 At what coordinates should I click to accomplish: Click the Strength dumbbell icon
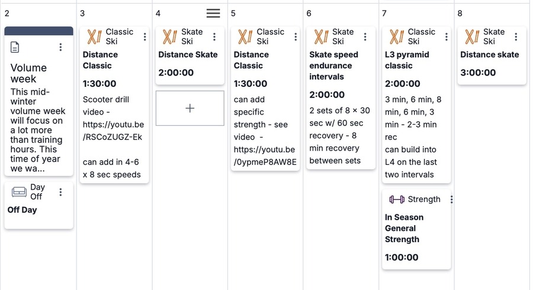(x=396, y=200)
